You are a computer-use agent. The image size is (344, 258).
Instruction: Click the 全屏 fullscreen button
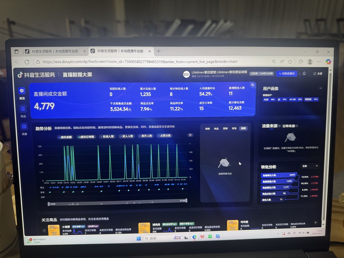point(318,74)
